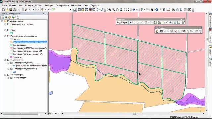Undo the last action

34,10
